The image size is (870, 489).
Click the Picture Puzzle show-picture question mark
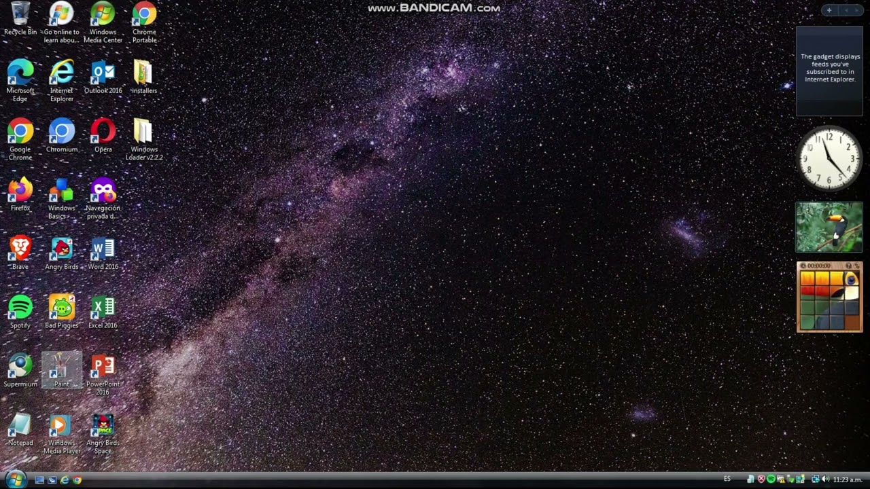[x=849, y=266]
